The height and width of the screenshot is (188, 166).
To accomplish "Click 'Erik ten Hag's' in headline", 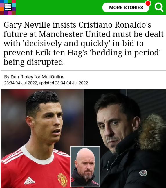I will (62, 53).
